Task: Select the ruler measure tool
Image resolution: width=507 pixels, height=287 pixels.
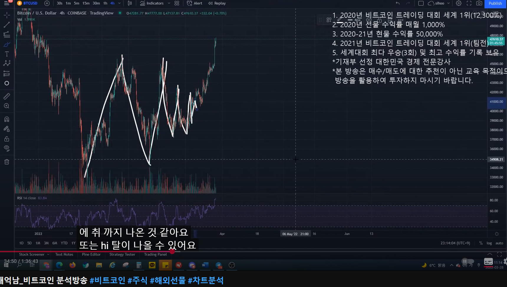Action: [x=7, y=96]
